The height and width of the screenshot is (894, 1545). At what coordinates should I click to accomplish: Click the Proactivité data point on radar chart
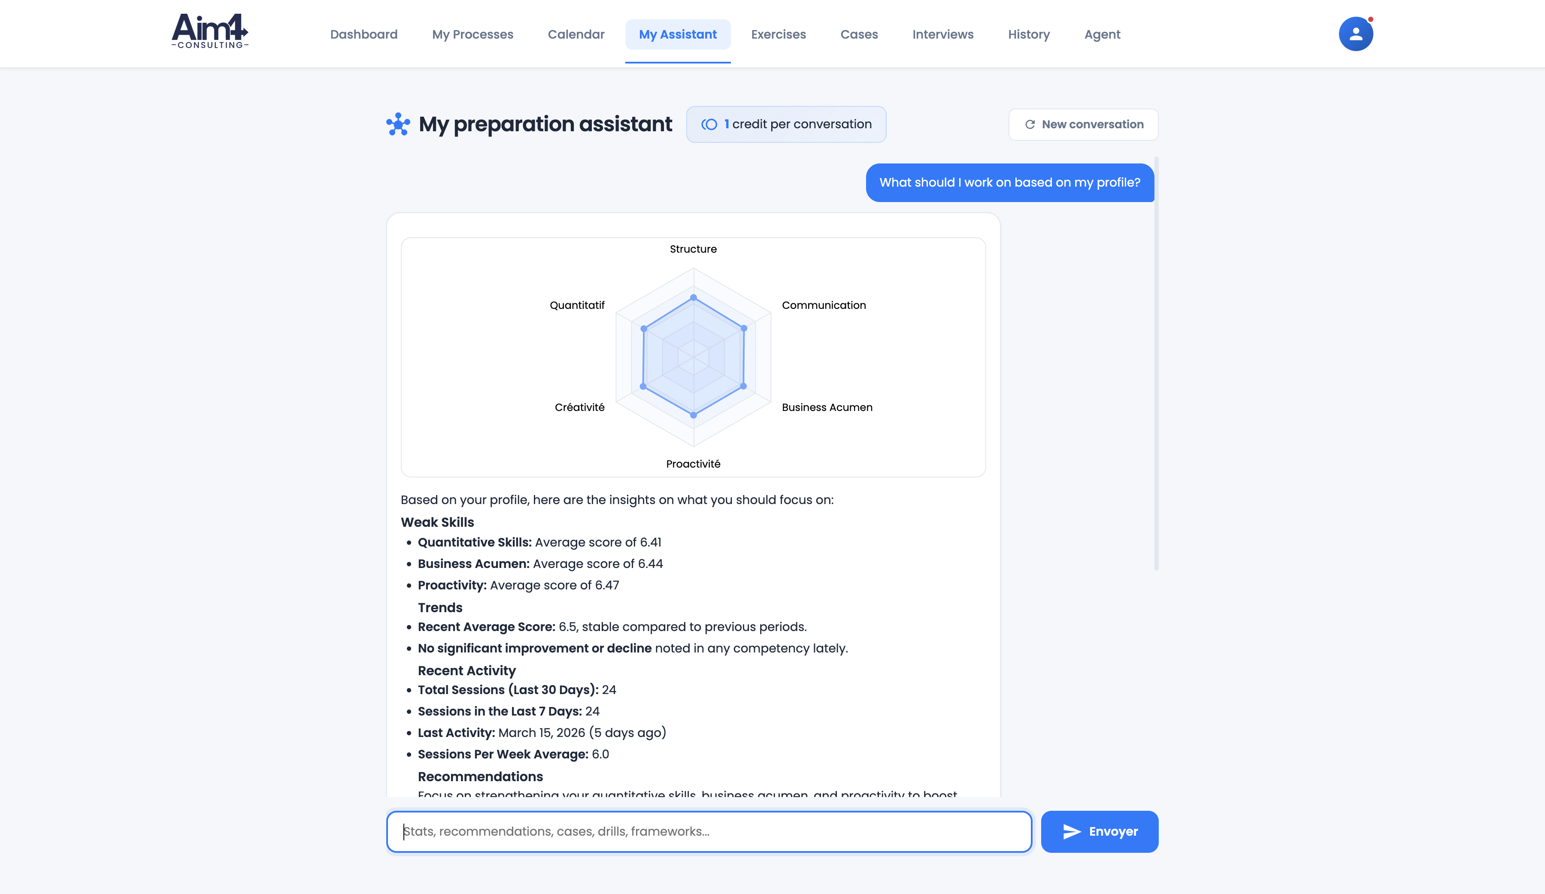694,415
